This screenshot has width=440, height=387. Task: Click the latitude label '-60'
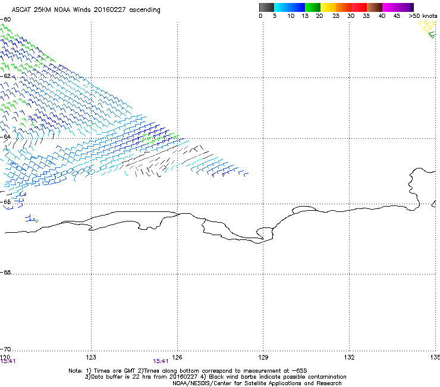(5, 20)
